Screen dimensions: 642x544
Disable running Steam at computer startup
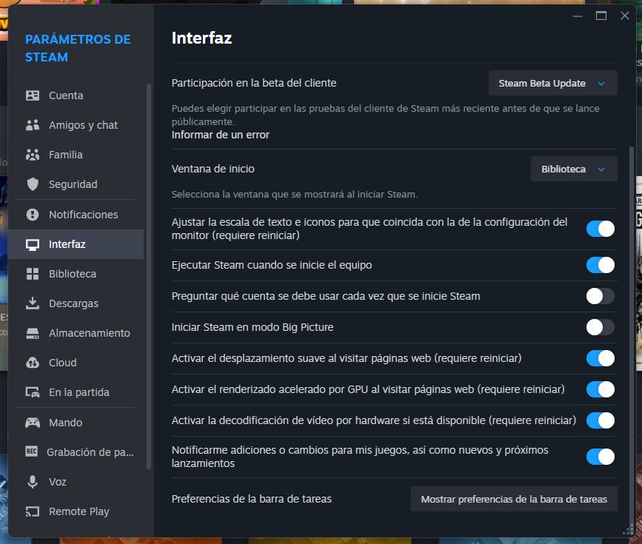(601, 265)
